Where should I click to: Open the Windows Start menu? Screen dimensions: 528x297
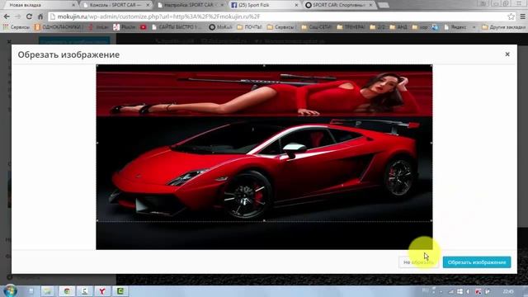coord(10,291)
